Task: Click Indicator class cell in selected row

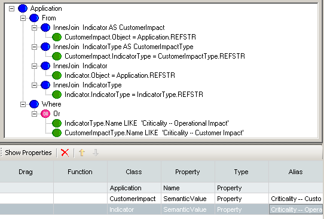Action: (x=134, y=209)
